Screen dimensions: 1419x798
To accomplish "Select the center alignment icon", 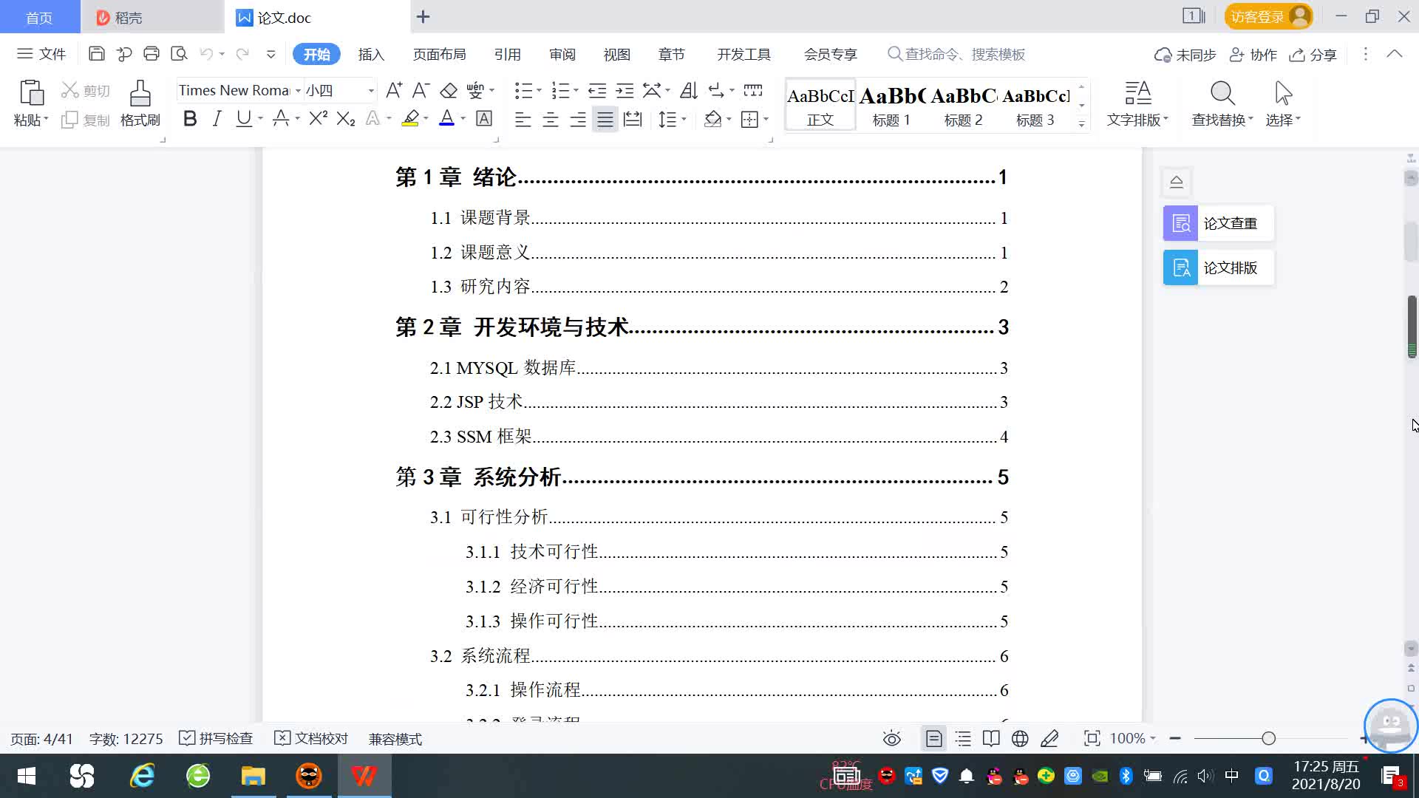I will (550, 120).
